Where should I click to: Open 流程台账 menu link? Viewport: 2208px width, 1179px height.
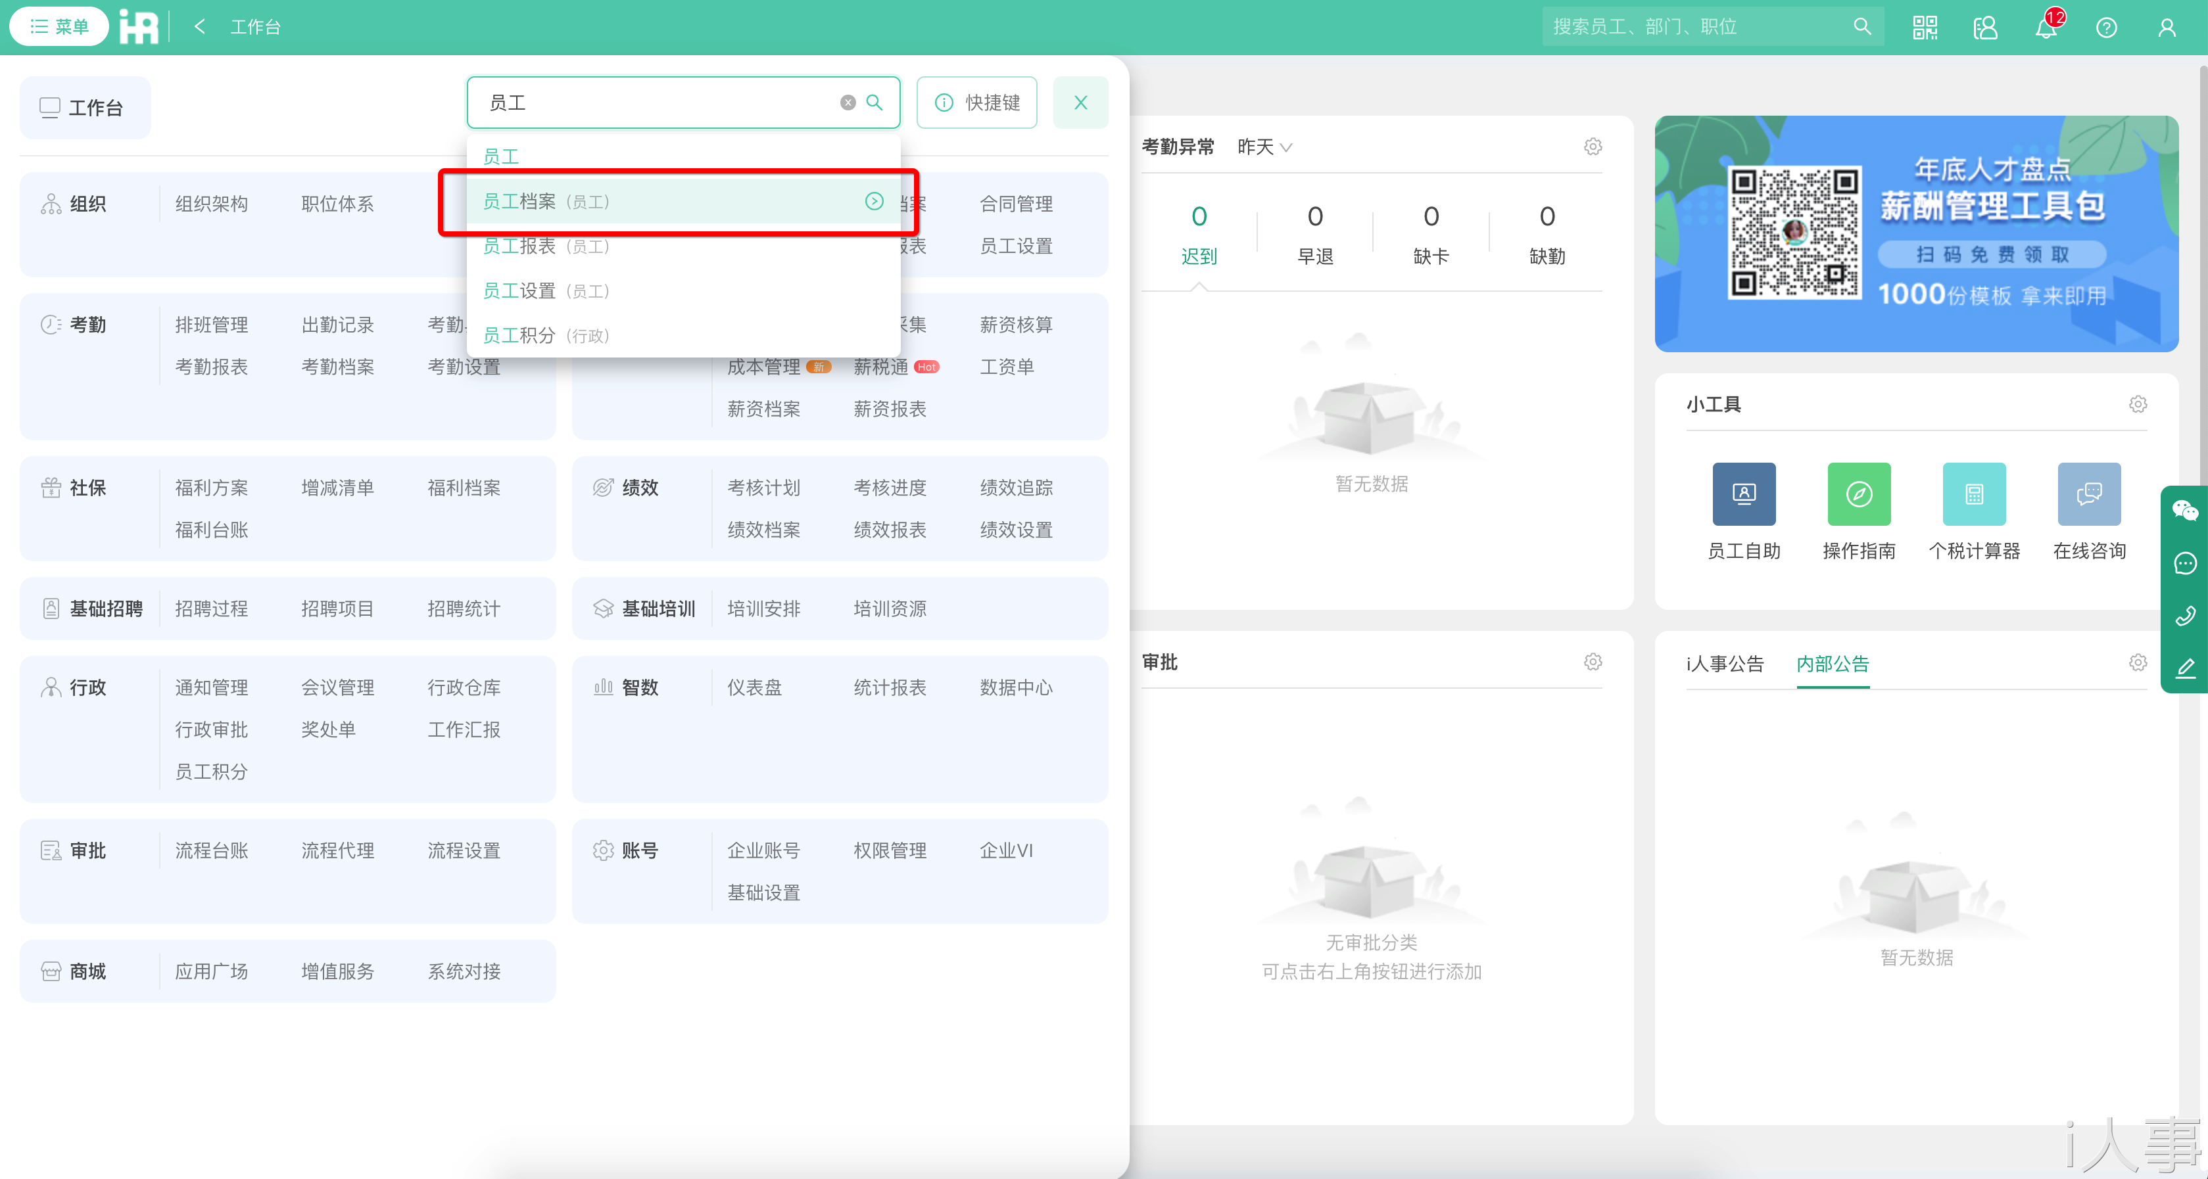[211, 850]
